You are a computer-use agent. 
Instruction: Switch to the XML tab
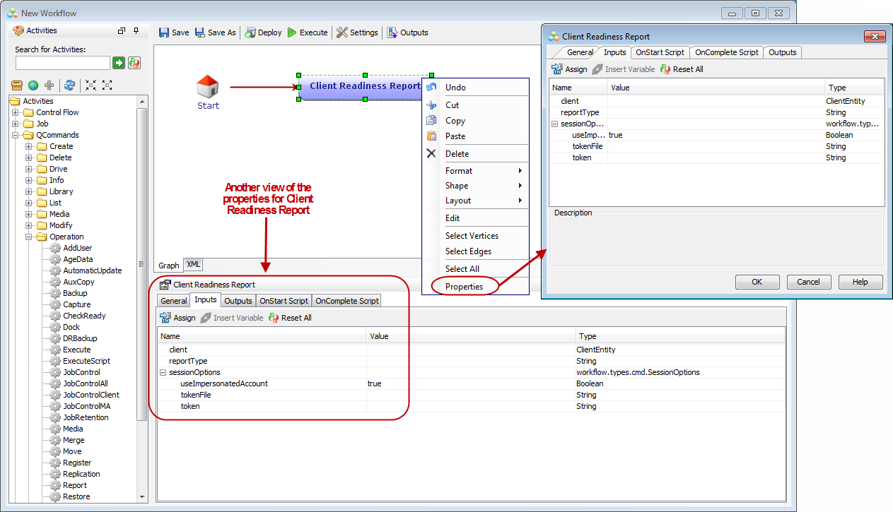193,264
